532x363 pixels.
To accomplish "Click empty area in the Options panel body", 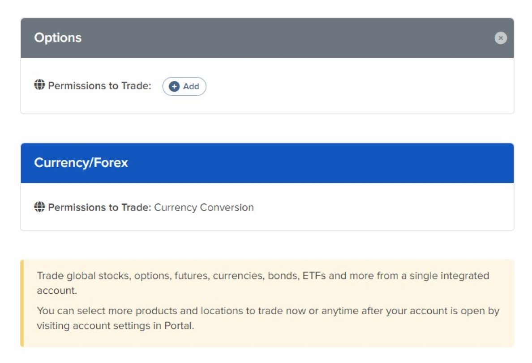I will coord(358,86).
